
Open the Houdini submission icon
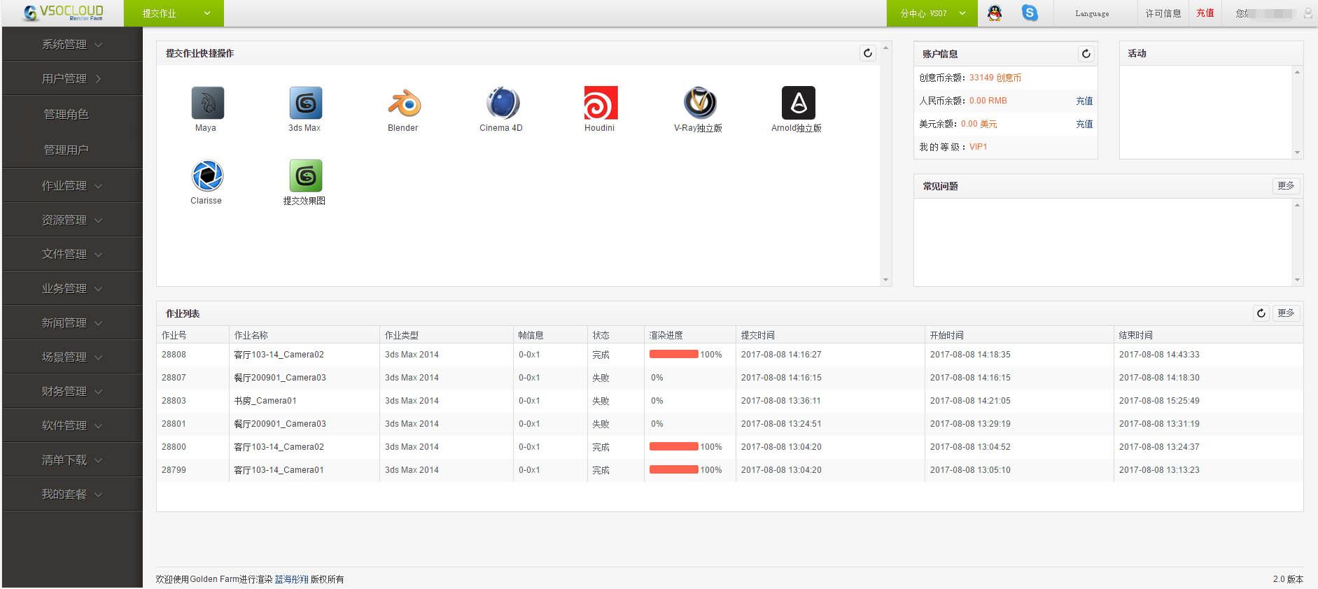pos(601,103)
